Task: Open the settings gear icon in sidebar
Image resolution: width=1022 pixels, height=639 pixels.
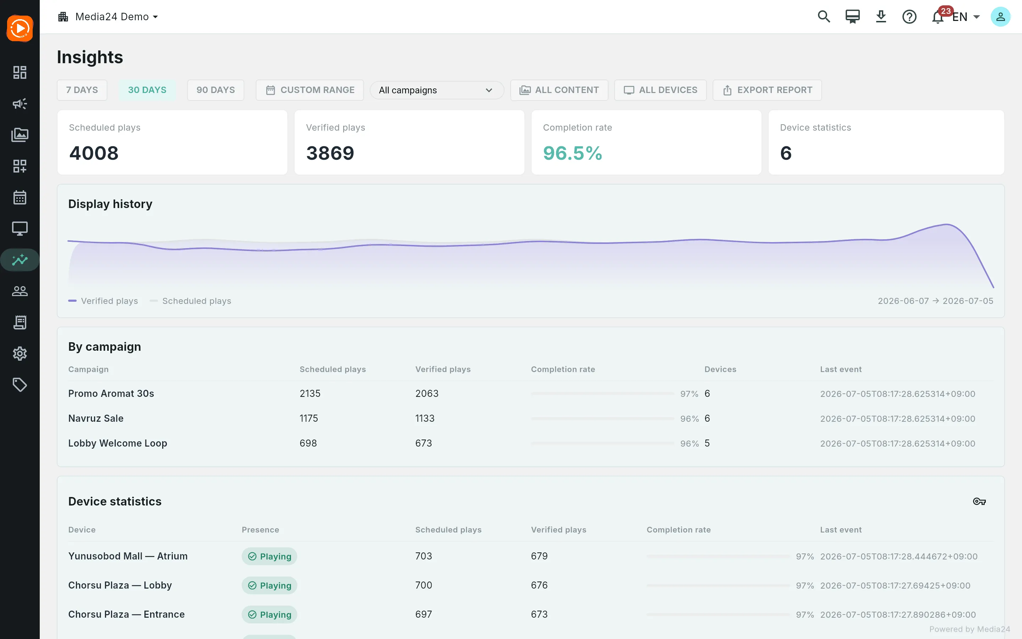Action: 20,354
